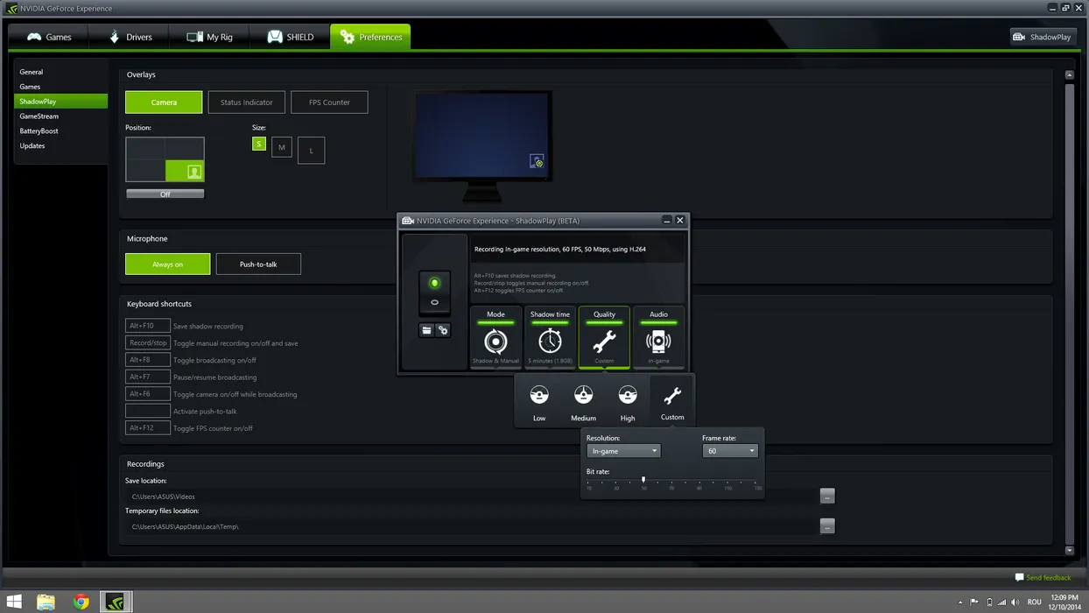Screen dimensions: 1089x613
Task: Open the Quality settings panel
Action: pyautogui.click(x=604, y=340)
